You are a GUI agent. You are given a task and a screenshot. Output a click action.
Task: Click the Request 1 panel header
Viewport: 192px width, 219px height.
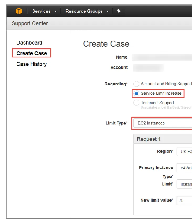point(163,139)
